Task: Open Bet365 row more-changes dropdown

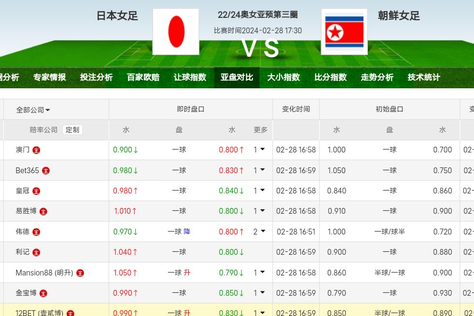Action: click(x=259, y=170)
